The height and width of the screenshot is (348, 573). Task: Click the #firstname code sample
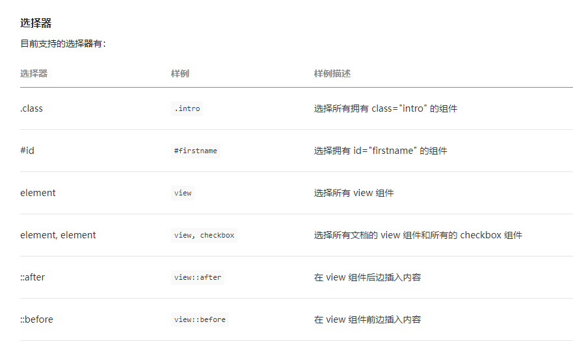[x=196, y=151]
